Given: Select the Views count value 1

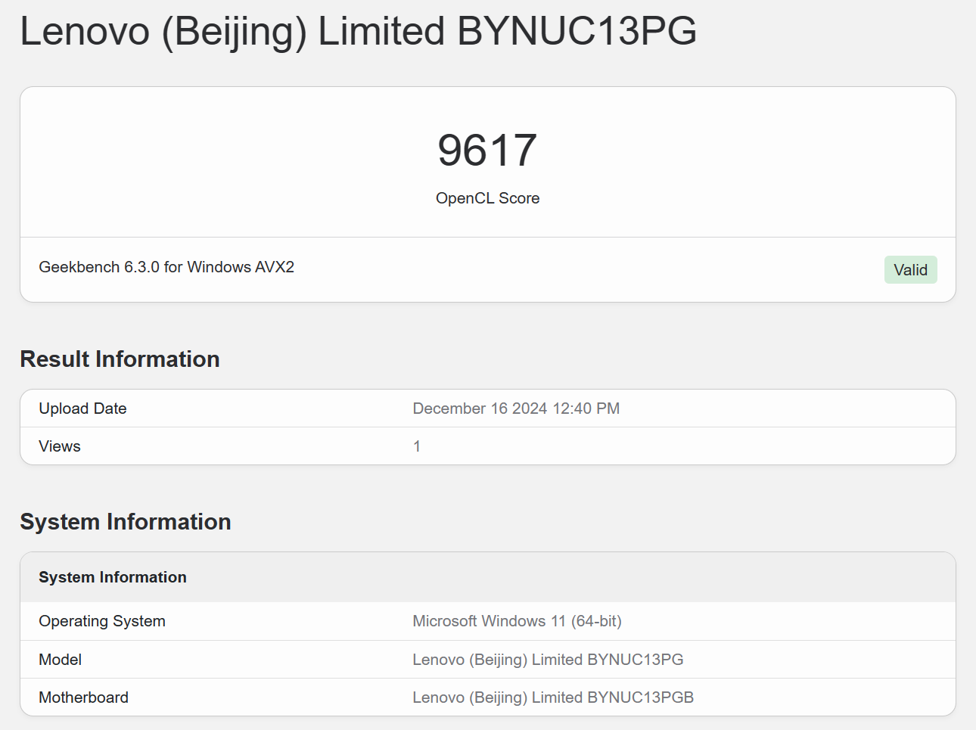Looking at the screenshot, I should 417,446.
